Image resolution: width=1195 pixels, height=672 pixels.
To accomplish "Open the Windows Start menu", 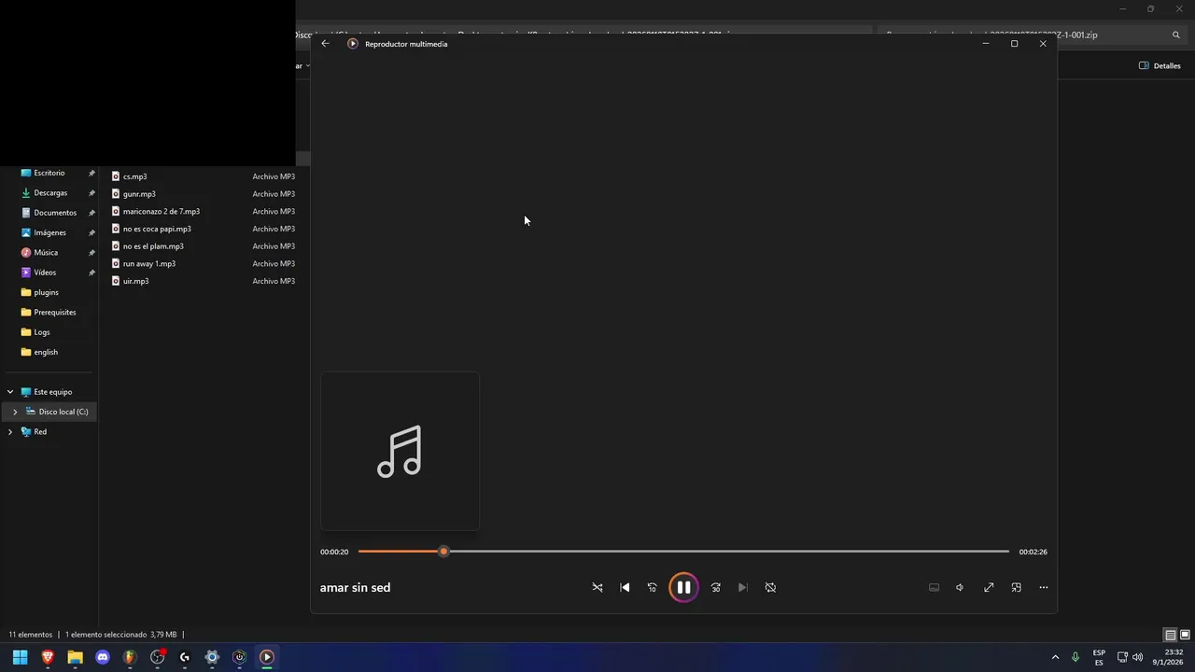I will (x=20, y=657).
